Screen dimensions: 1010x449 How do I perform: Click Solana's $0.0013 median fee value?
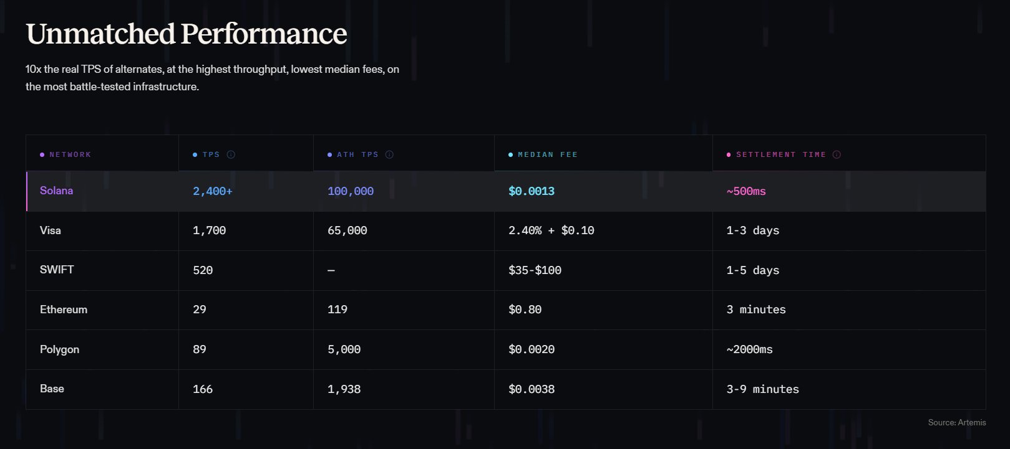pyautogui.click(x=532, y=191)
